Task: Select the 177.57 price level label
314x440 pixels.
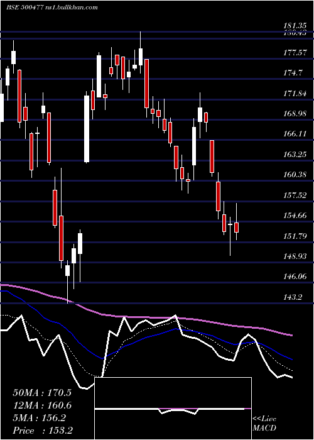Action: tap(295, 52)
